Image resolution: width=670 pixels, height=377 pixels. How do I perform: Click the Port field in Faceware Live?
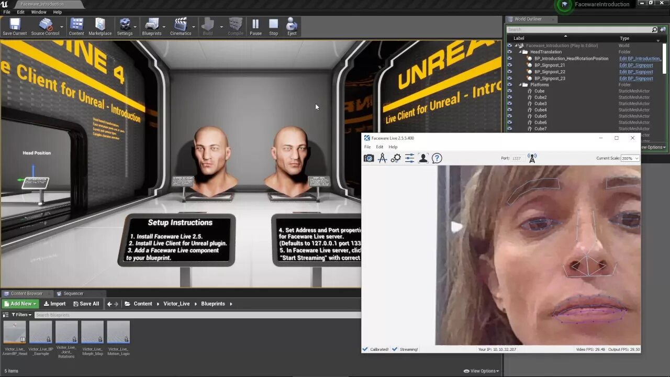pyautogui.click(x=517, y=158)
